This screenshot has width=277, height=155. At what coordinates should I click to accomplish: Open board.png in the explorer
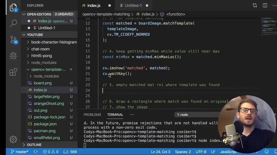(x=49, y=83)
